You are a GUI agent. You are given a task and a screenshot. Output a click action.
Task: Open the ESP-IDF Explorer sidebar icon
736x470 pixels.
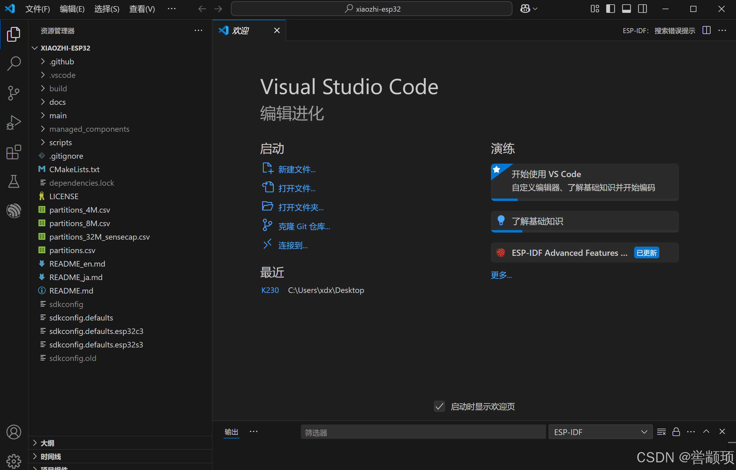pyautogui.click(x=14, y=211)
